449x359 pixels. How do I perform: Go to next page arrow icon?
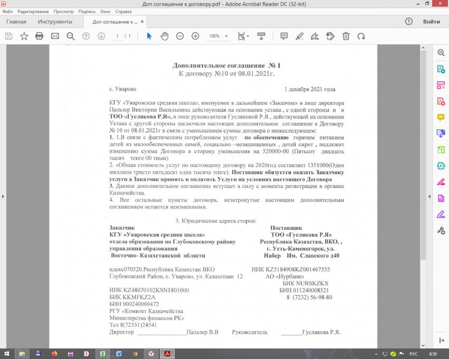(x=101, y=36)
